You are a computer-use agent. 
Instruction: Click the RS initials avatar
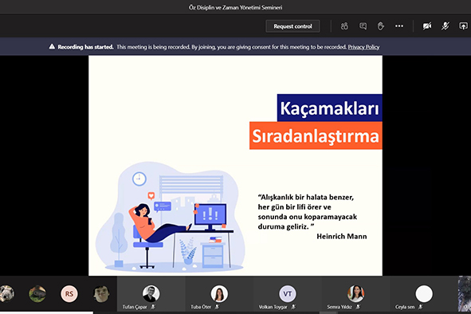[x=69, y=293]
